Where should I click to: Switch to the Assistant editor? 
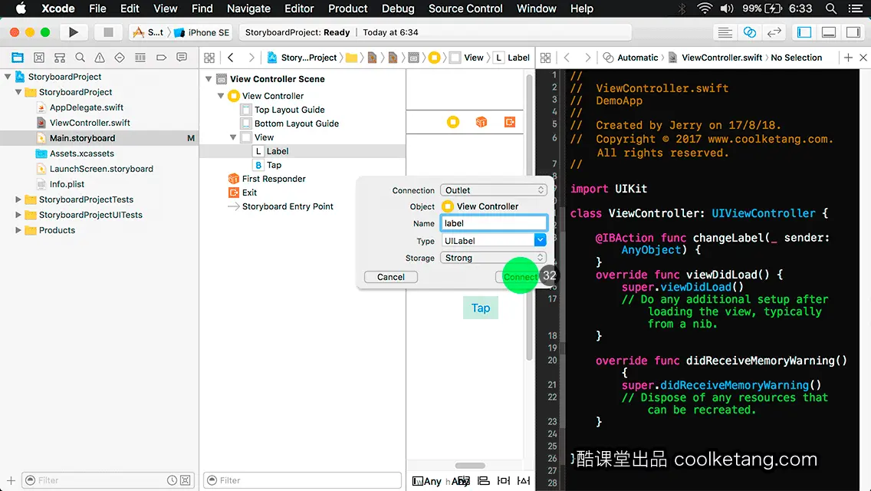coord(749,32)
